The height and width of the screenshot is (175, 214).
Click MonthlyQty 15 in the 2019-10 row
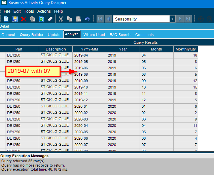point(186,87)
